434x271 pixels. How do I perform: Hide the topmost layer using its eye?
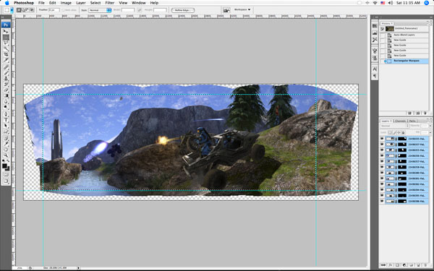click(x=382, y=139)
